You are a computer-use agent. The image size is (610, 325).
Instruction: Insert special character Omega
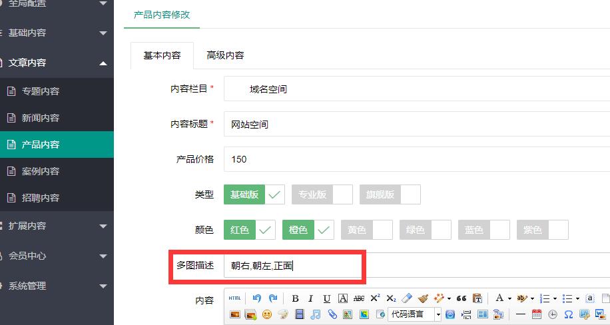point(568,314)
